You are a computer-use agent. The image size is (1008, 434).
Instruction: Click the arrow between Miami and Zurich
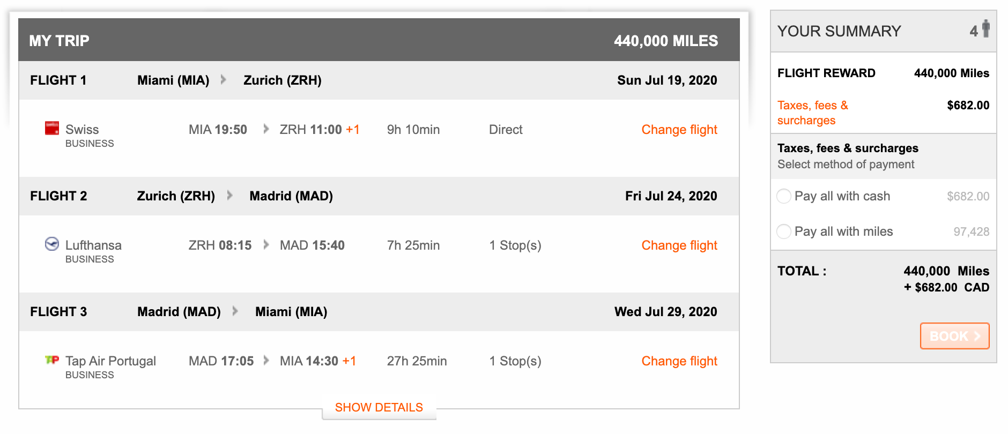tap(224, 80)
